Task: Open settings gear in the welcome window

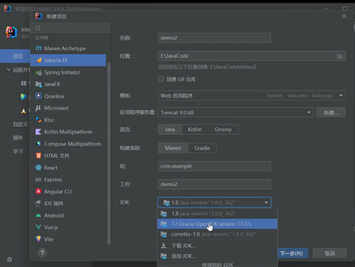Action: (9, 259)
